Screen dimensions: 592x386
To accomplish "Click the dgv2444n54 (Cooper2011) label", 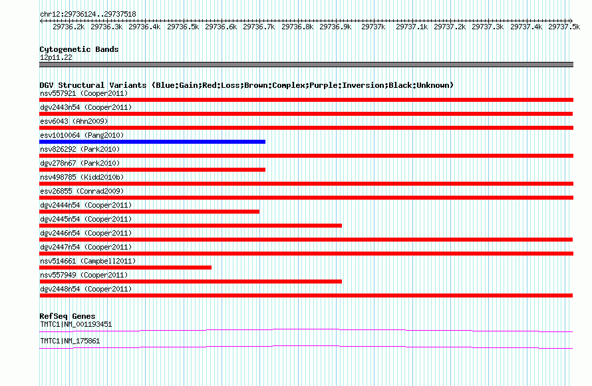I will click(86, 205).
